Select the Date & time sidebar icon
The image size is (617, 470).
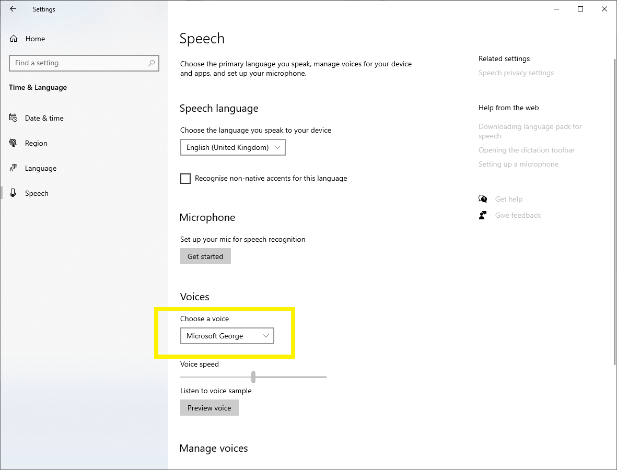[14, 118]
